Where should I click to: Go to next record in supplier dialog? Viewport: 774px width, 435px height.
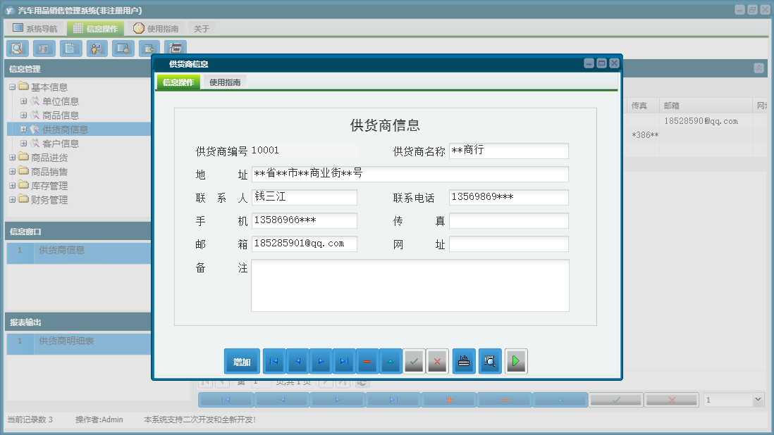[x=321, y=361]
